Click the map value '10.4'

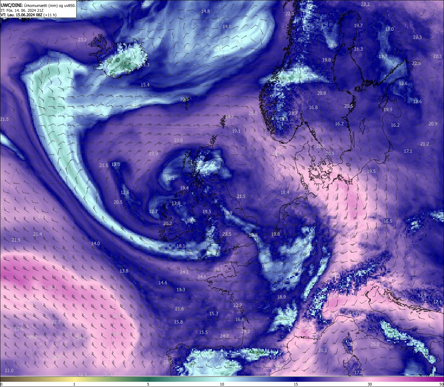pyautogui.click(x=191, y=221)
